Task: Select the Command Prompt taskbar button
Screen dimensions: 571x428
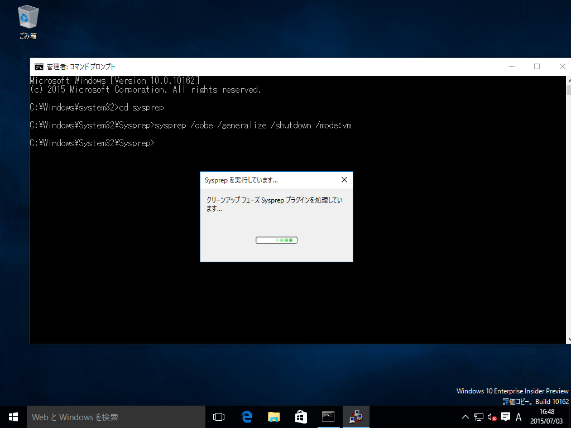Action: [328, 417]
